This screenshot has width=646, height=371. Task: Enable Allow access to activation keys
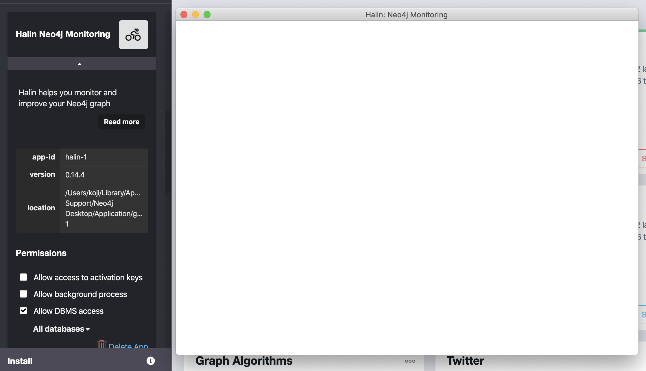[x=23, y=277]
